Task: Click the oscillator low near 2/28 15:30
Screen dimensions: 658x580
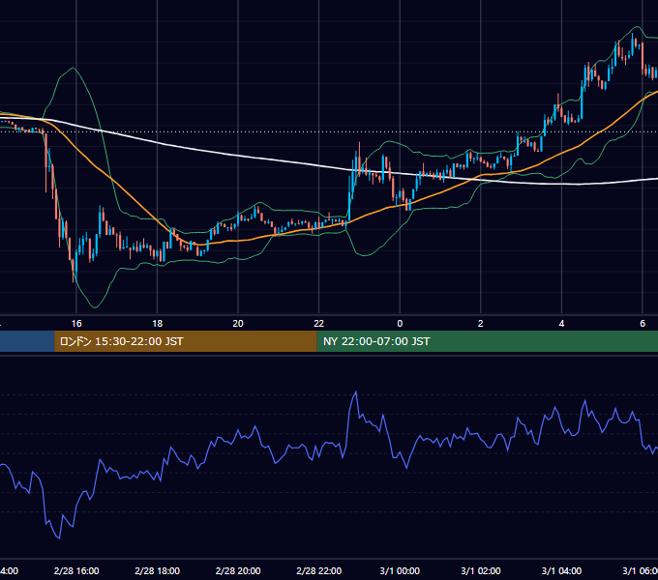Action: pos(59,537)
